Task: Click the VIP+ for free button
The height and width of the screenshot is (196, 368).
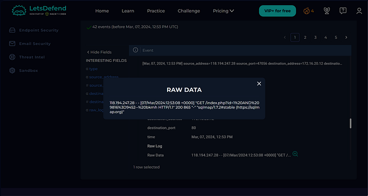Action: pos(278,11)
